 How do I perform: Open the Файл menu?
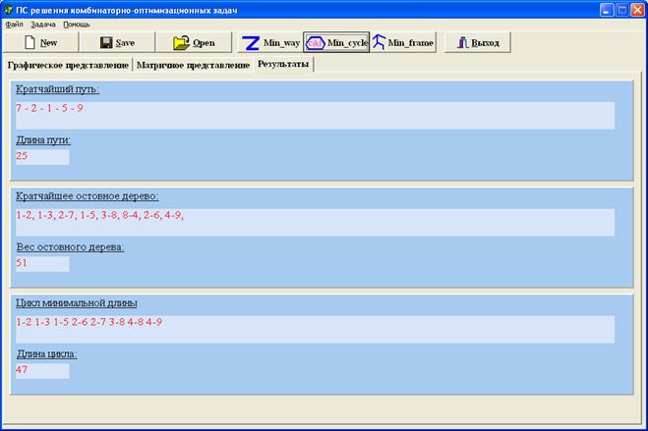click(x=14, y=24)
